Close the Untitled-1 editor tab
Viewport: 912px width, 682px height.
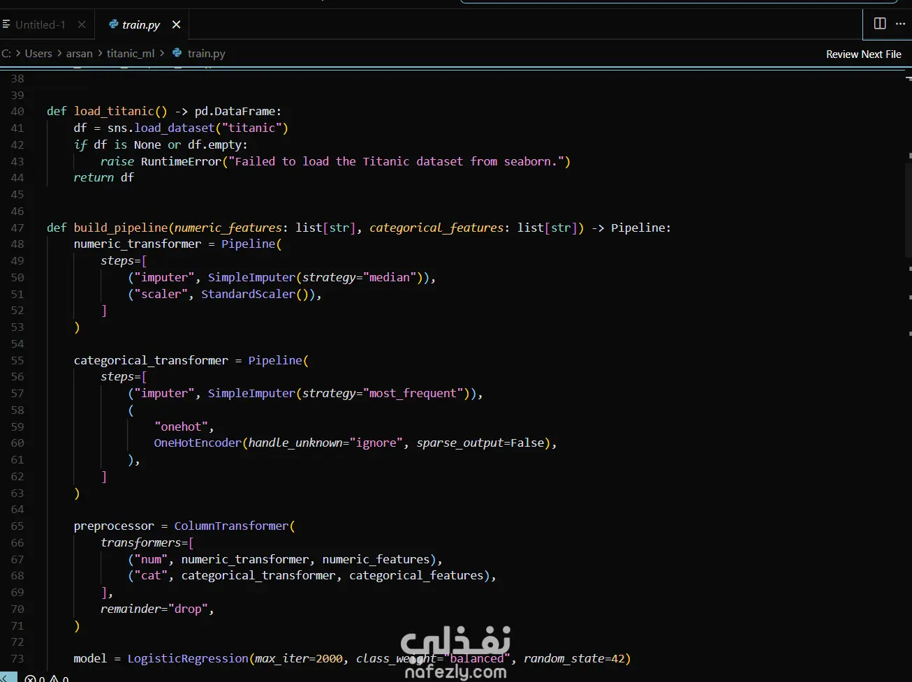(x=82, y=24)
